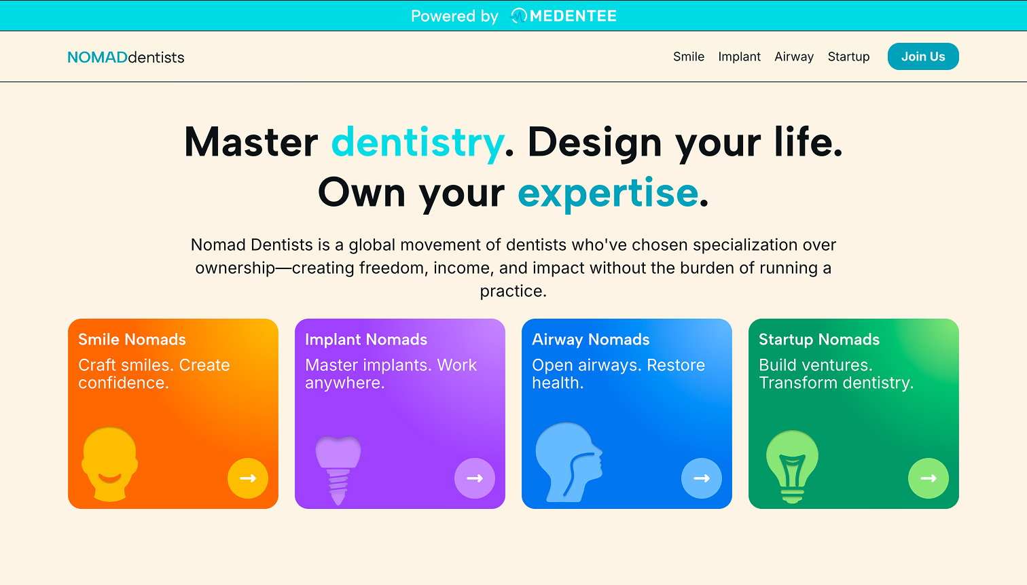Click the arrow button on Implant Nomads card
This screenshot has height=585, width=1027.
(x=475, y=478)
